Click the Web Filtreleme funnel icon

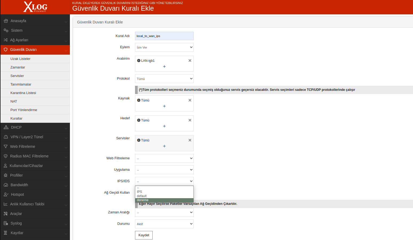point(6,147)
